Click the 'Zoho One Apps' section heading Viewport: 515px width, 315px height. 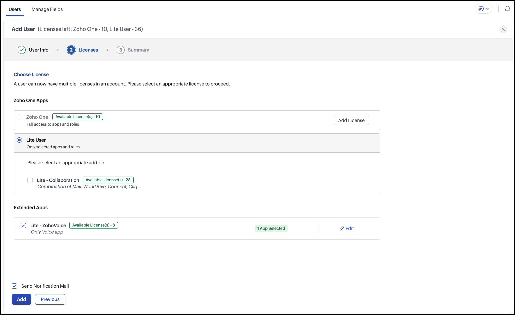tap(31, 100)
